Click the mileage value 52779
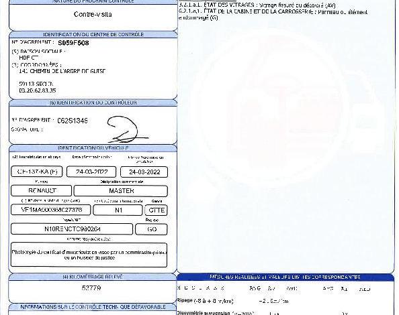 (91, 288)
